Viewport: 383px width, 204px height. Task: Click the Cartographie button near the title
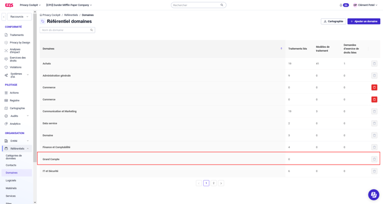(333, 22)
